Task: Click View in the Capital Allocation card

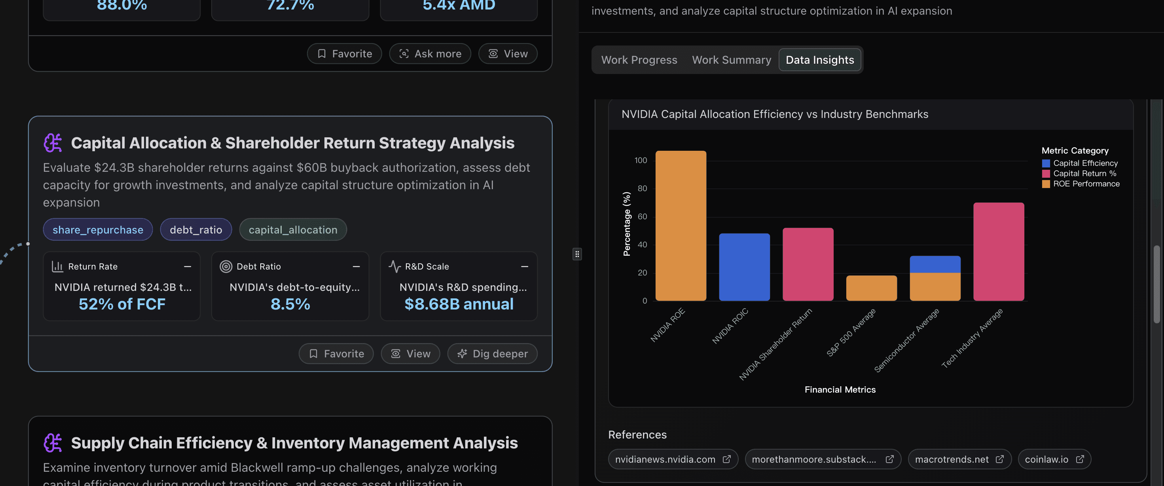Action: 410,353
